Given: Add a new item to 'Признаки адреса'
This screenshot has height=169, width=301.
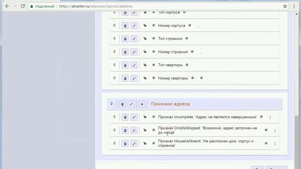Looking at the screenshot, I should pos(142,104).
